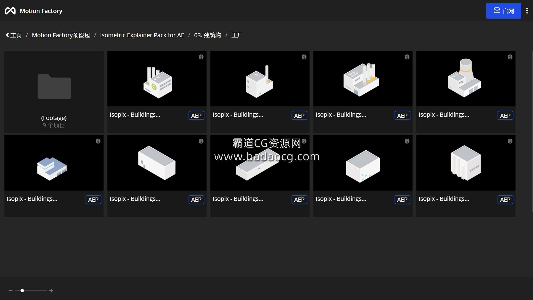Open the 官网 official website button
This screenshot has width=533, height=300.
504,11
